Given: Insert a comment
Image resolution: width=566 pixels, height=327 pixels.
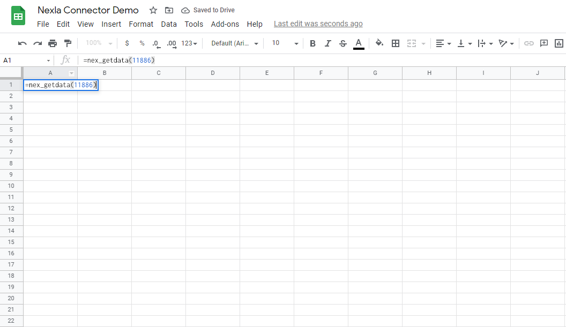Looking at the screenshot, I should [x=544, y=43].
